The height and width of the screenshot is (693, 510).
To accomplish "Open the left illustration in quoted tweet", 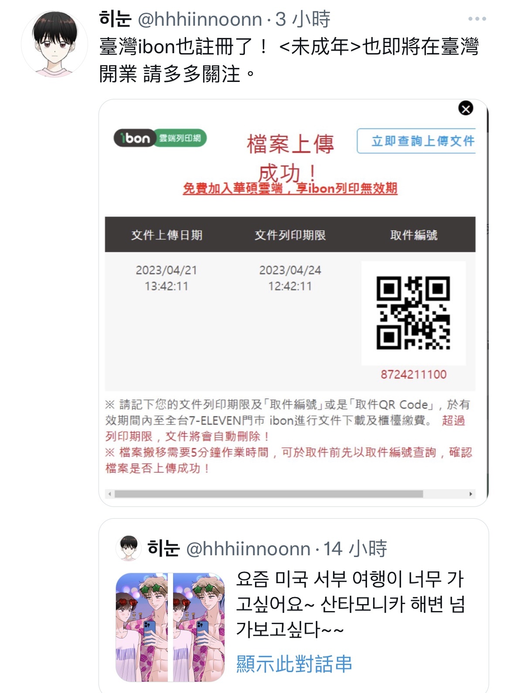I will (142, 628).
